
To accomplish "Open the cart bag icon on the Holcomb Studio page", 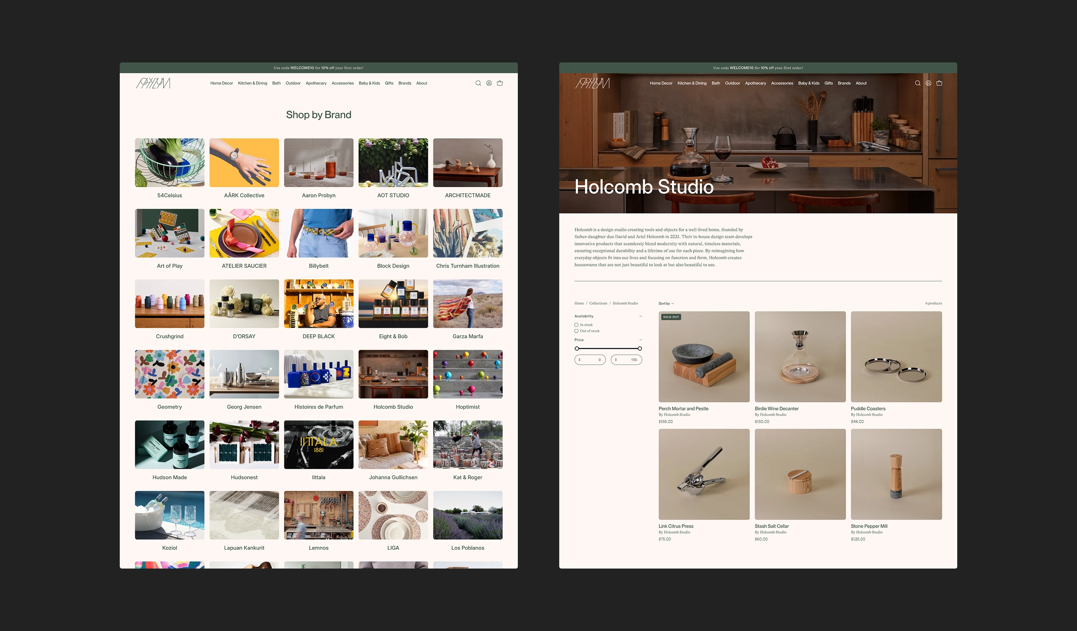I will 939,83.
